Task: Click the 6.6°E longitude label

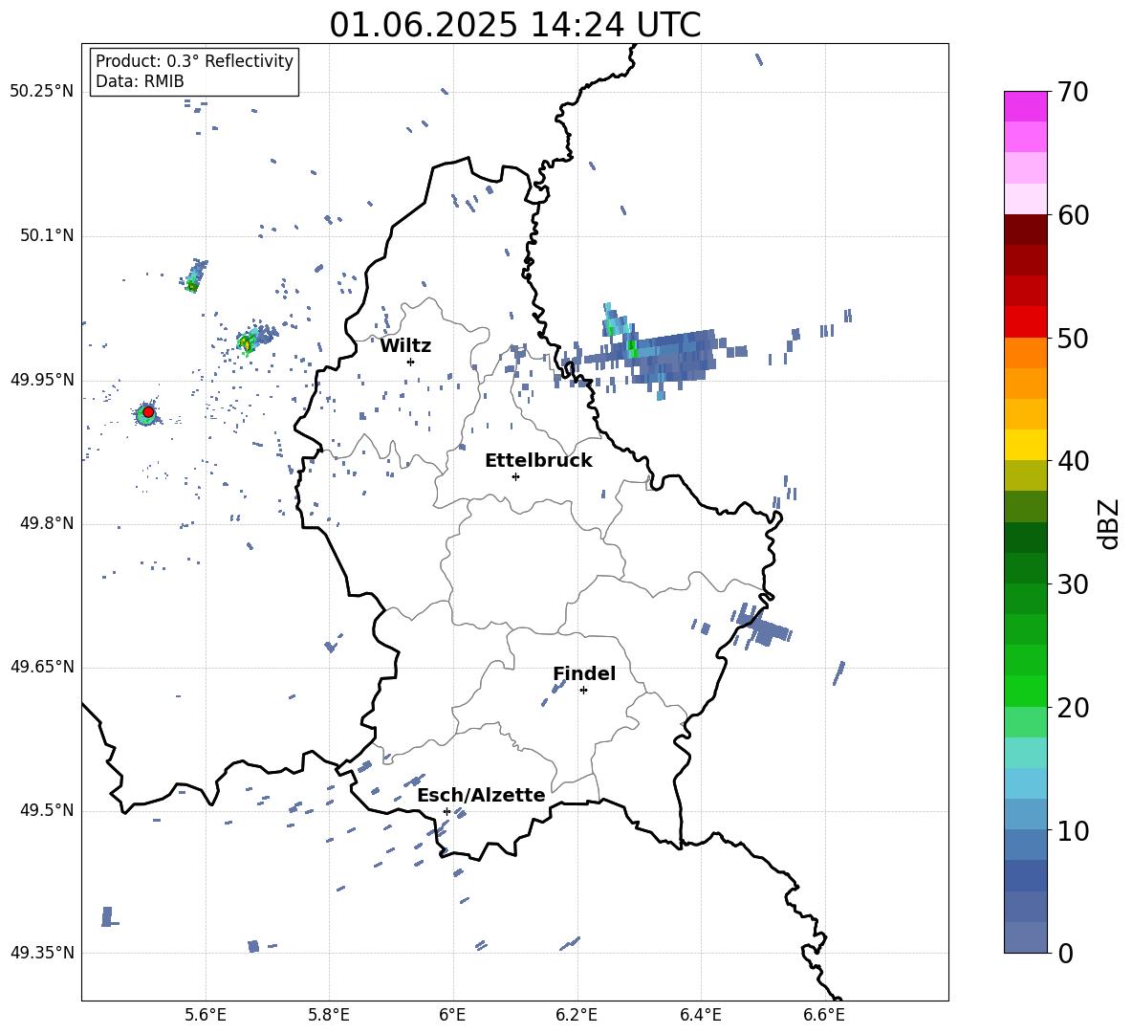Action: click(x=824, y=1015)
